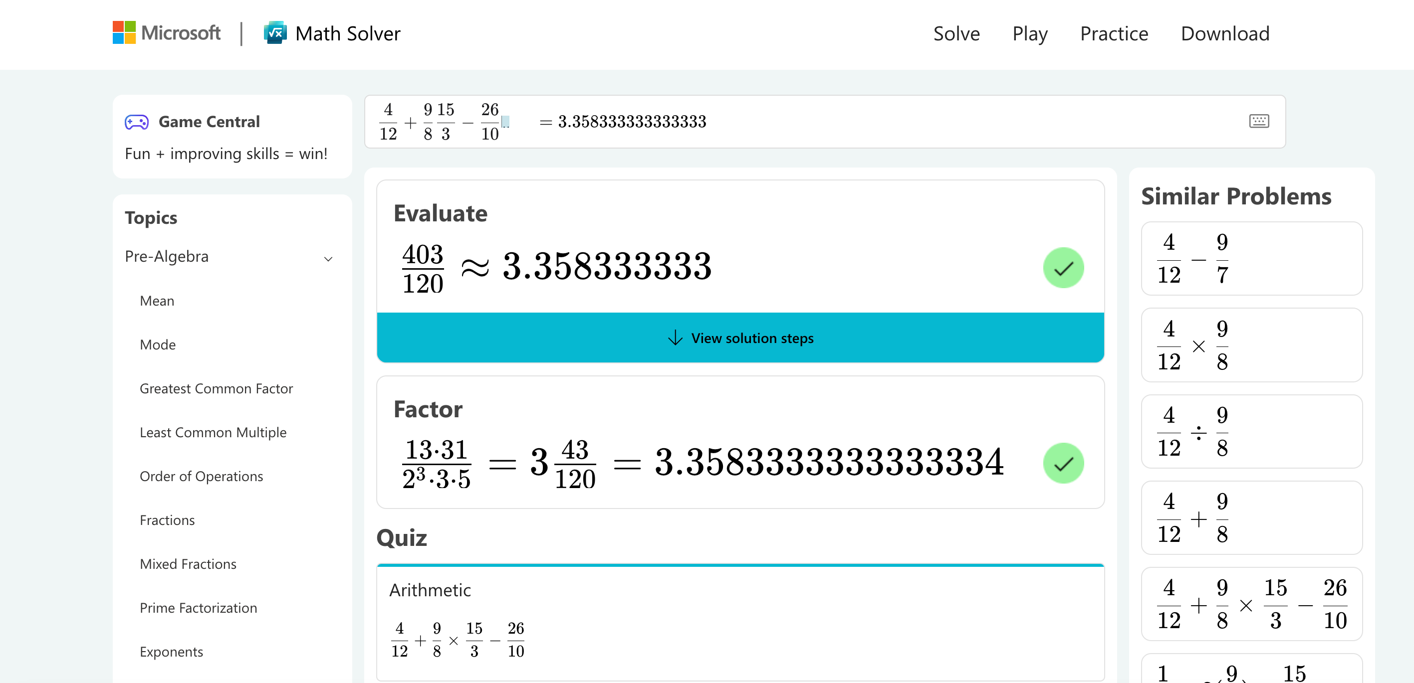
Task: Click the Microsoft Math Solver icon
Action: pos(277,34)
